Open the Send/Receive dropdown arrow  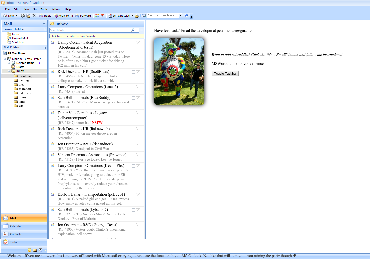coord(132,16)
